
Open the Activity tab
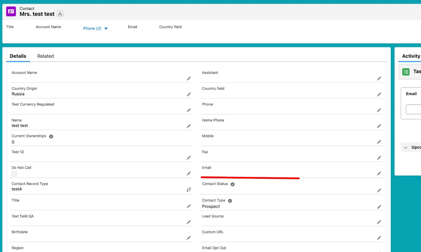click(411, 56)
